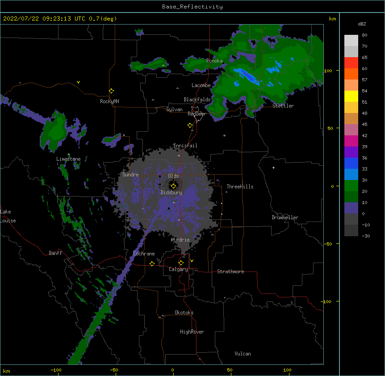
Task: Click the Cochrane label
Action: point(144,254)
